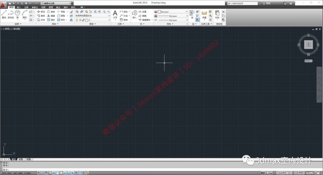
Task: Switch to the Home (常用) ribbon tab
Action: [x=11, y=7]
